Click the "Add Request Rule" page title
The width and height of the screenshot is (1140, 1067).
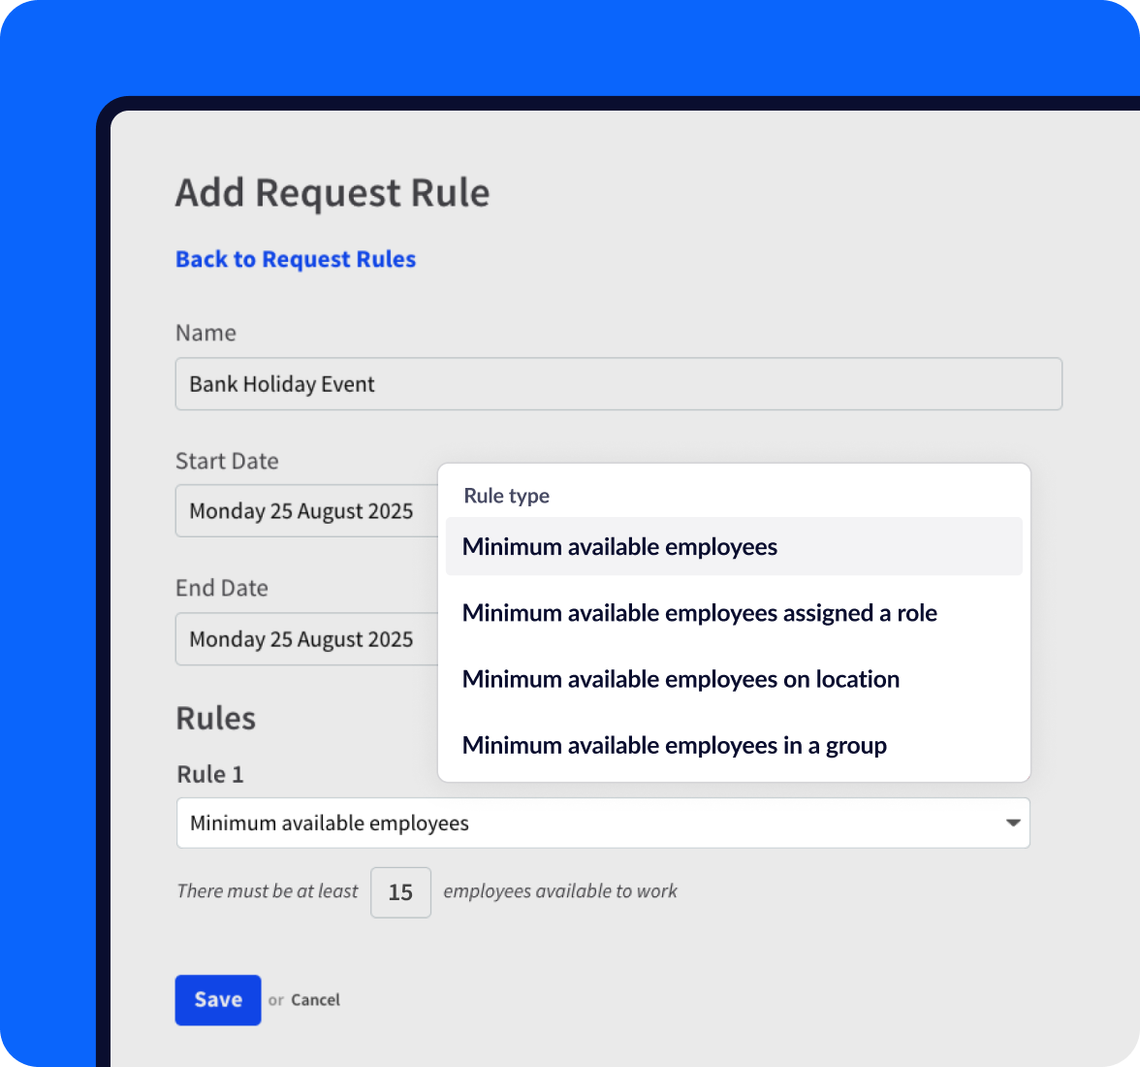[332, 193]
